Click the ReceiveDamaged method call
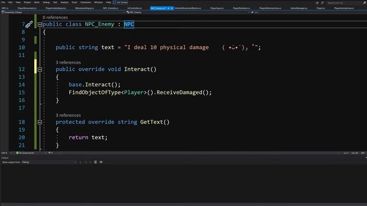Screen dimensions: 367x206 tap(179, 93)
